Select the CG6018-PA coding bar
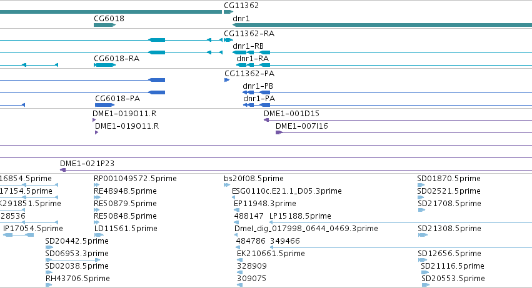Screen dimensions: 532x288 pyautogui.click(x=105, y=105)
